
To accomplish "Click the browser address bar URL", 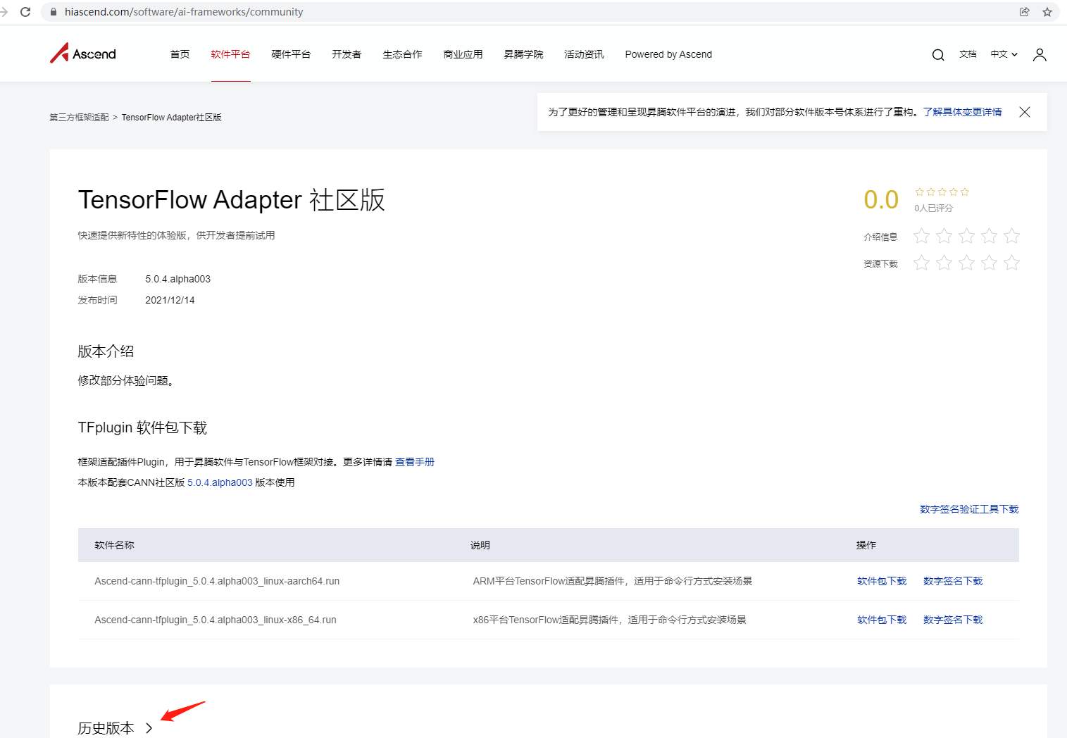I will (184, 12).
